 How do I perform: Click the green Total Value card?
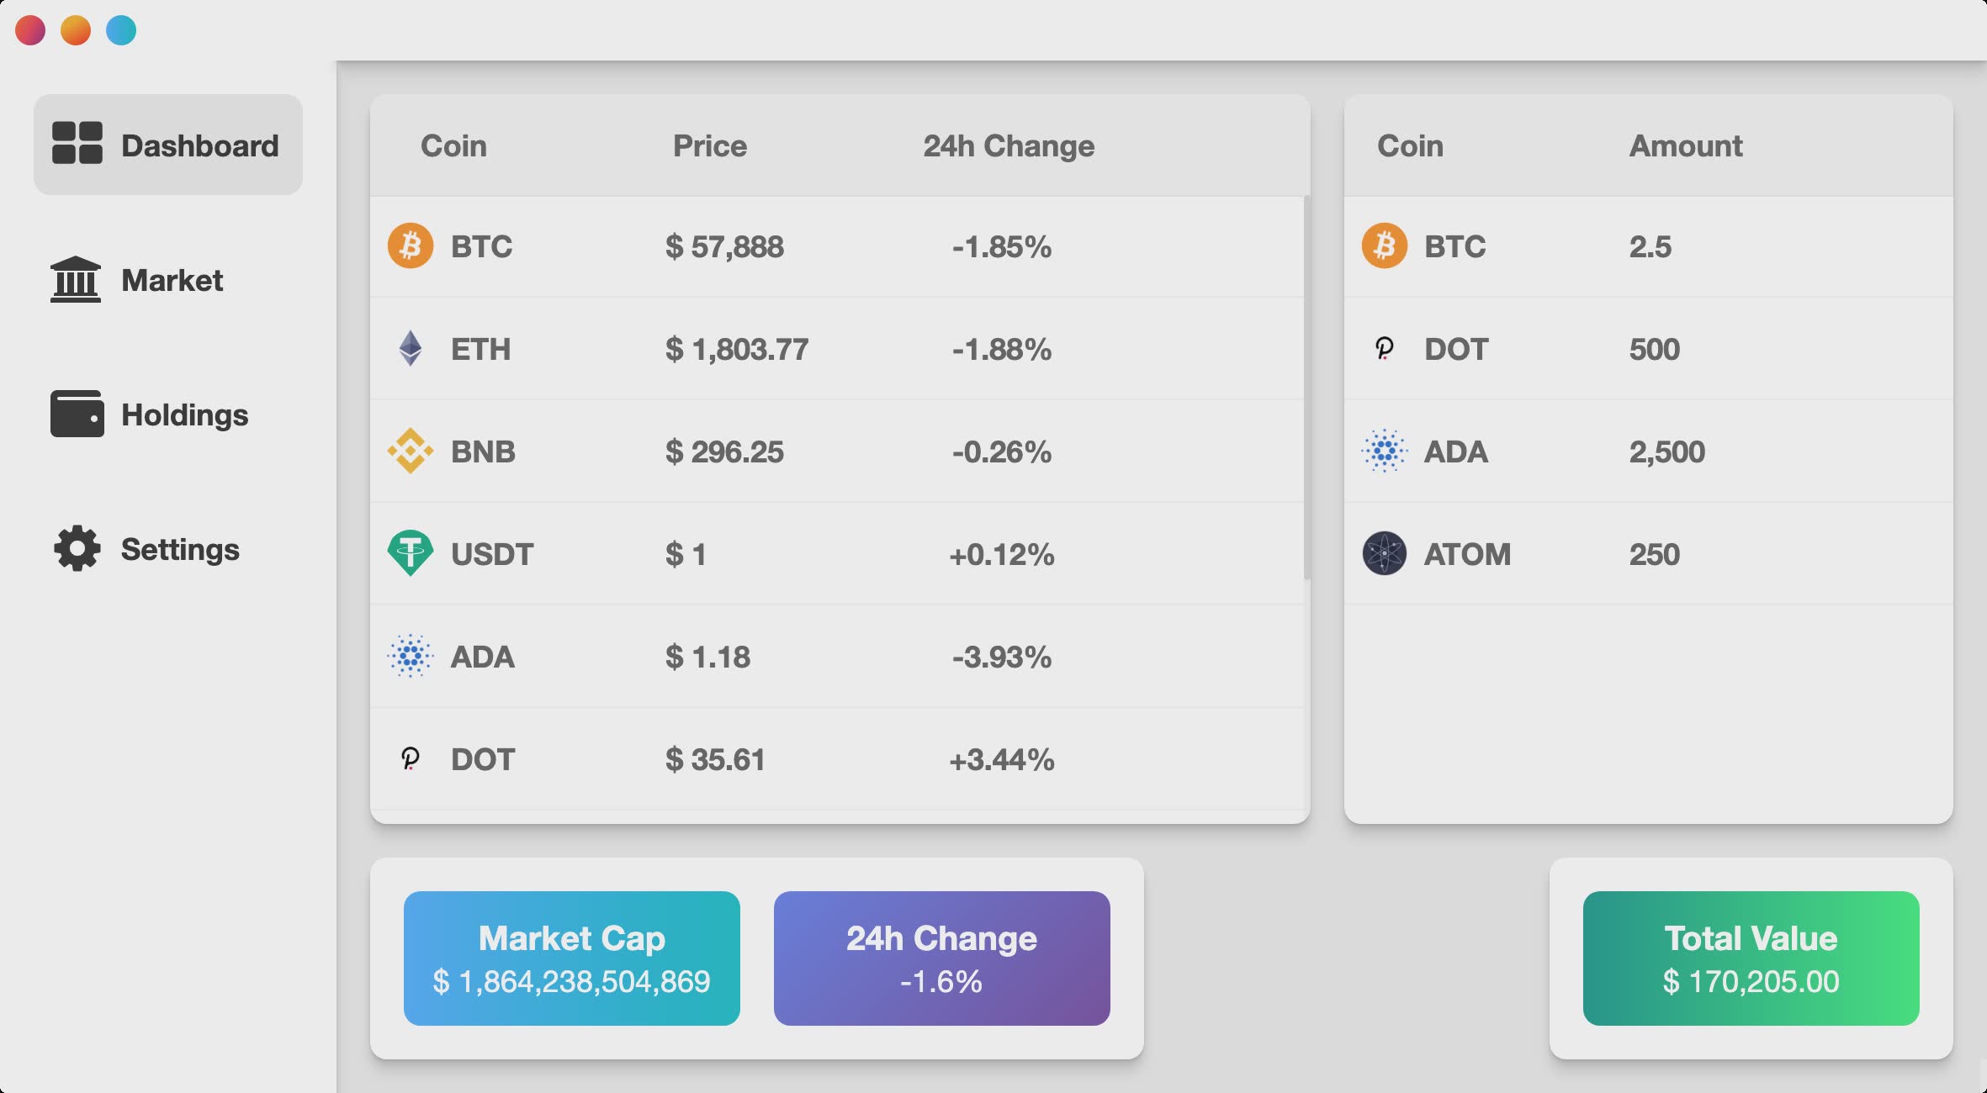(x=1751, y=958)
